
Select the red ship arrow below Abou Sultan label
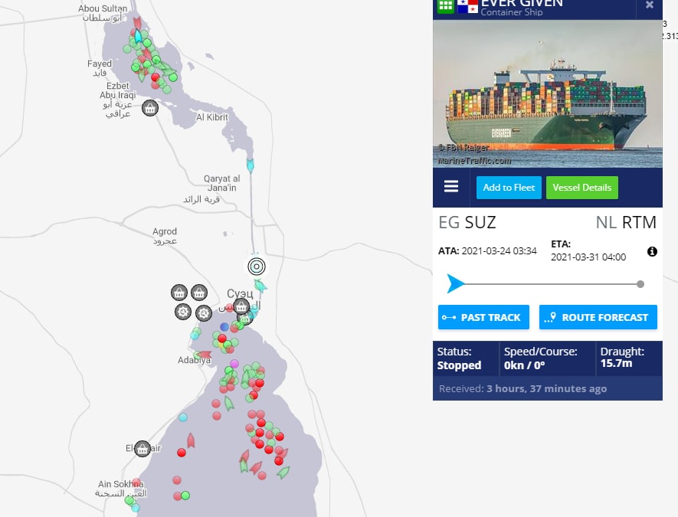click(137, 22)
